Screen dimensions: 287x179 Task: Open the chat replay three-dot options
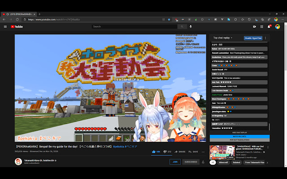[265, 38]
